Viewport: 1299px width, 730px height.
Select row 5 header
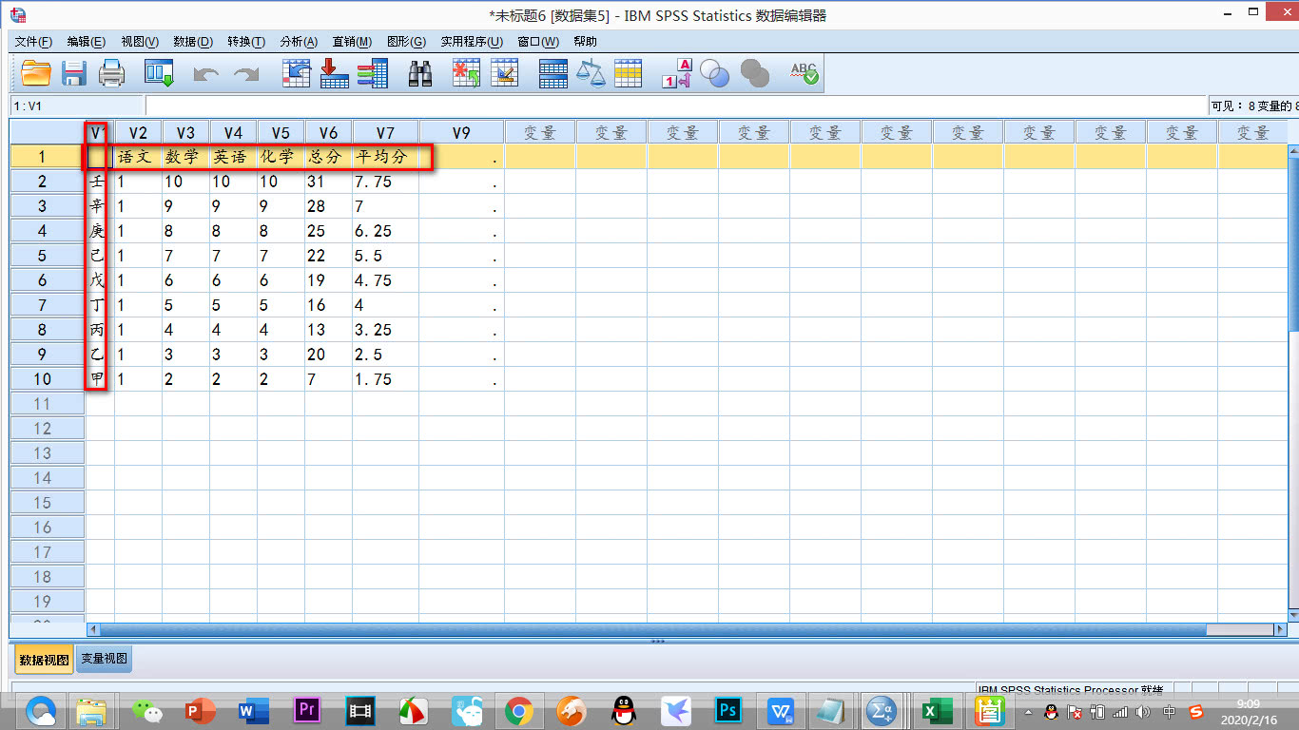point(42,256)
